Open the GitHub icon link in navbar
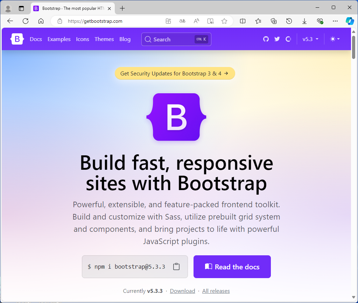 point(266,39)
